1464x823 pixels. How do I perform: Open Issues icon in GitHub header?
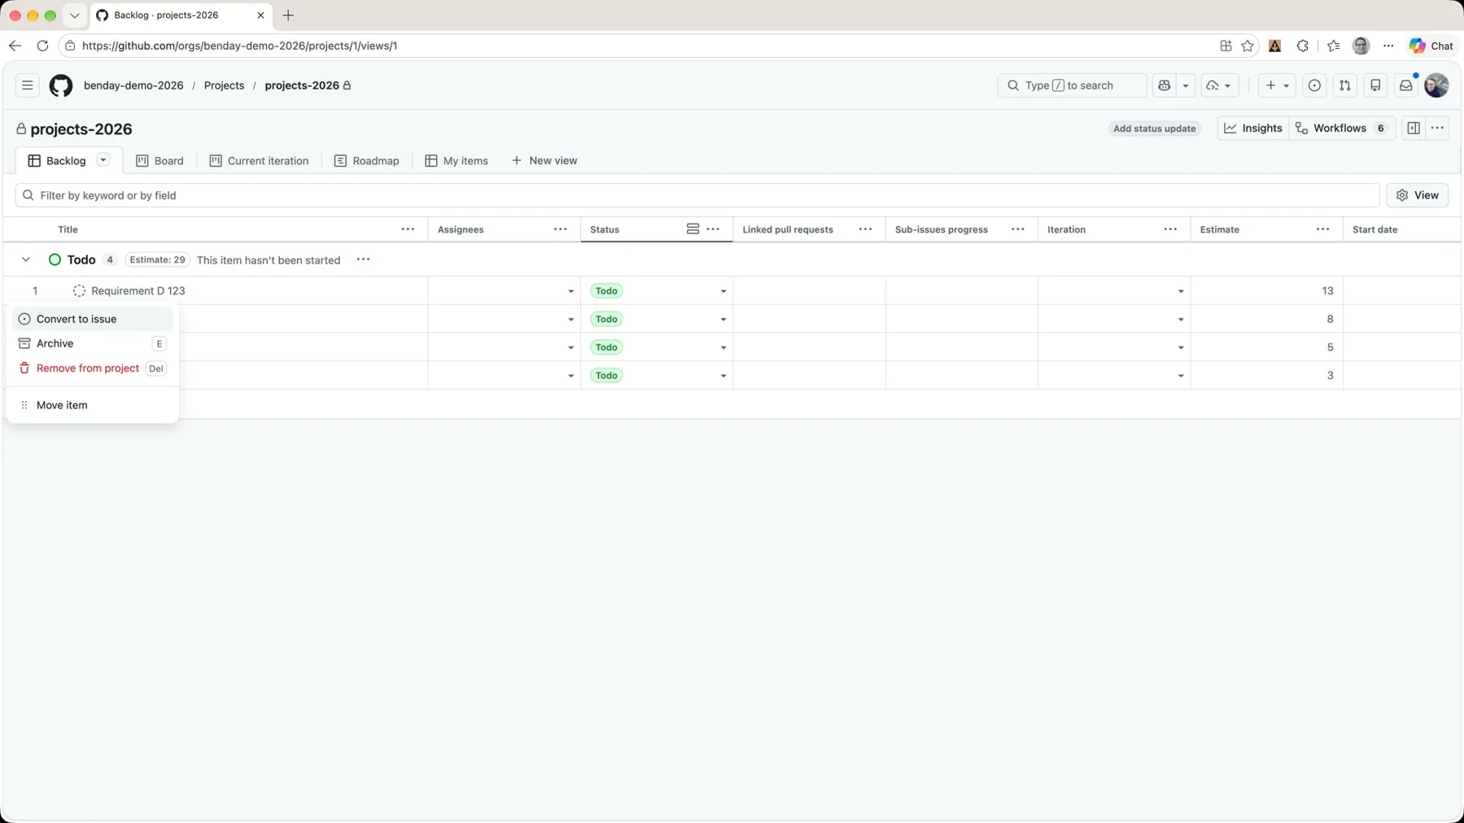point(1314,85)
